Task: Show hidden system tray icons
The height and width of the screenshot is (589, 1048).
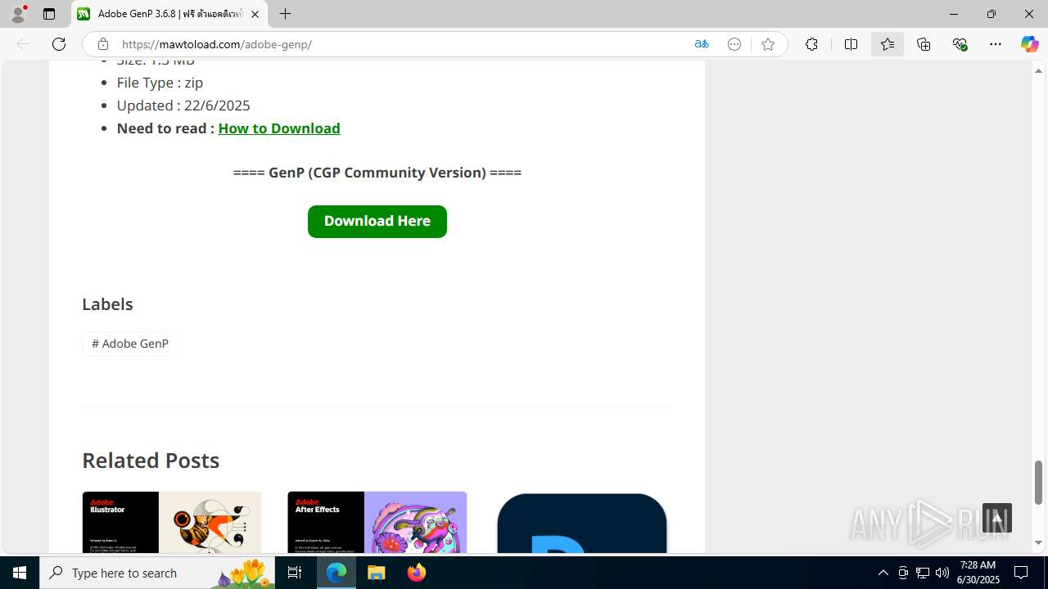Action: pyautogui.click(x=883, y=573)
